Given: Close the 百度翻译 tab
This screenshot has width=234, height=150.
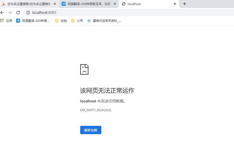Looking at the screenshot, I should click(x=115, y=4).
